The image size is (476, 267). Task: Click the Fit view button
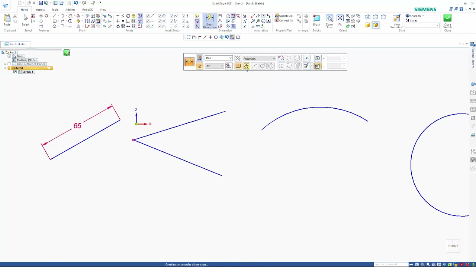[340, 21]
